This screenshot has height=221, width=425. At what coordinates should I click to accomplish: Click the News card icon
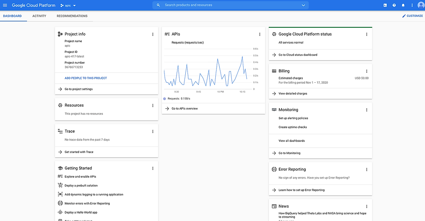(x=274, y=206)
